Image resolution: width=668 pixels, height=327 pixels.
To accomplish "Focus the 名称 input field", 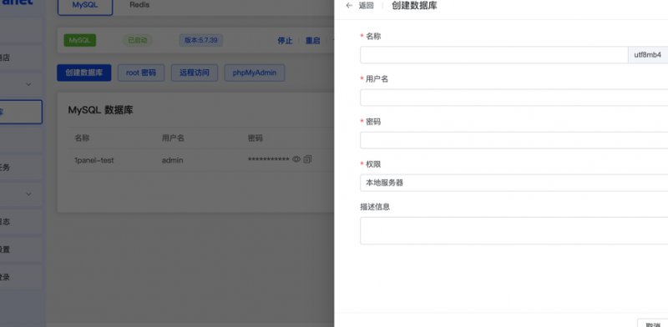I will point(493,55).
